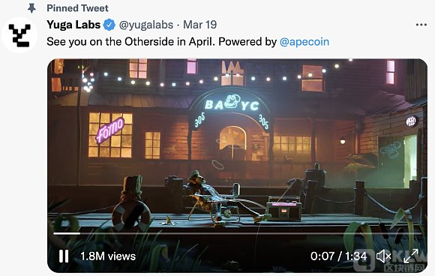The width and height of the screenshot is (435, 276).
Task: Click the pink Fomo neon sign in the video
Action: [x=109, y=130]
